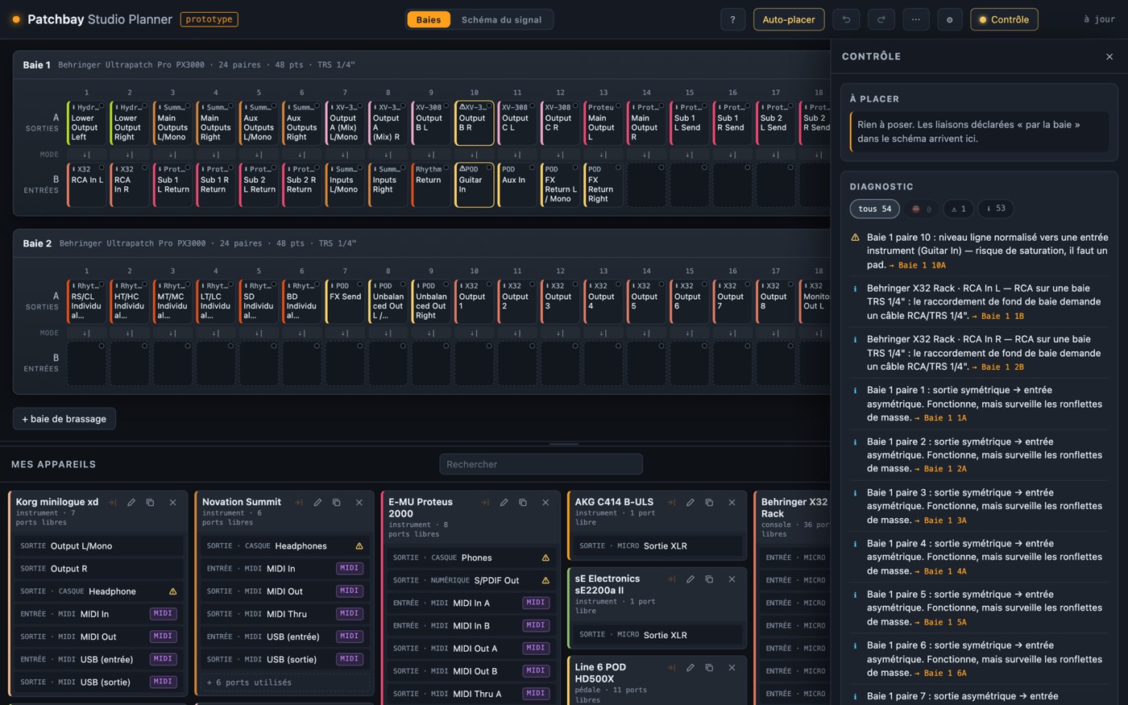This screenshot has width=1128, height=705.
Task: Toggle the Contrôle button in the toolbar
Action: click(1004, 19)
